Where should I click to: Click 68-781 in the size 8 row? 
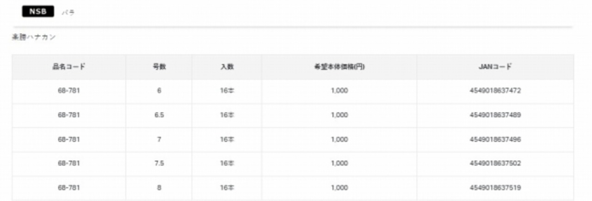pyautogui.click(x=69, y=188)
